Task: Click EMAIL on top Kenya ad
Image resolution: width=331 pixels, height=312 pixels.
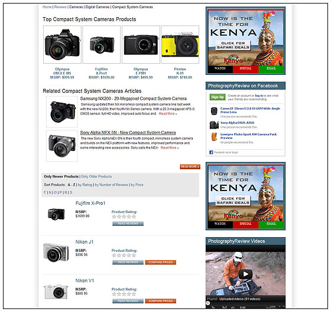Action: [271, 69]
